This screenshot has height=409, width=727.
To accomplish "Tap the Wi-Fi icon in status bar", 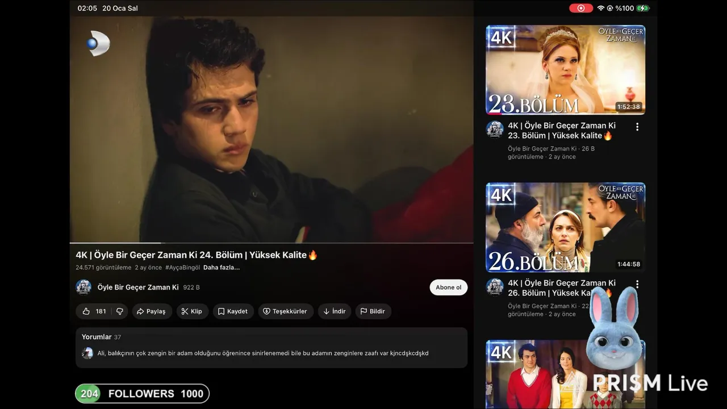I will (x=601, y=8).
